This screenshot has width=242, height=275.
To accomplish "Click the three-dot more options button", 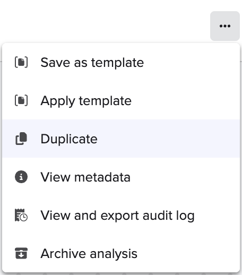I will (225, 26).
